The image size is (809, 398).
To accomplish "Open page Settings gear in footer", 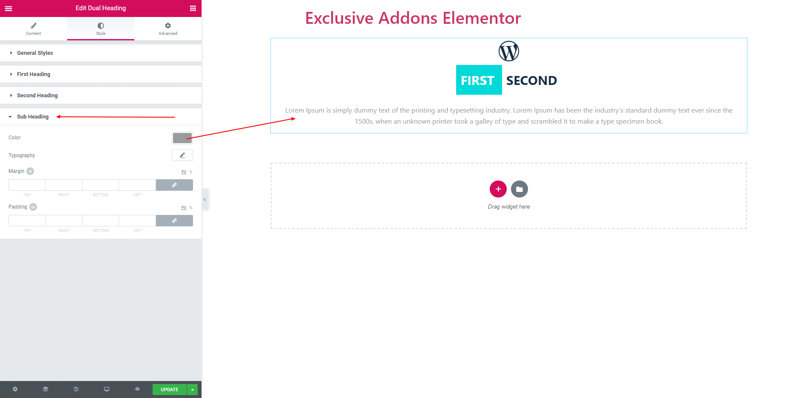I will [x=15, y=389].
